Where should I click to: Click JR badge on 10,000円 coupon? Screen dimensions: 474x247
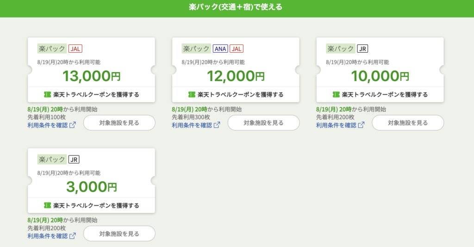coord(362,49)
